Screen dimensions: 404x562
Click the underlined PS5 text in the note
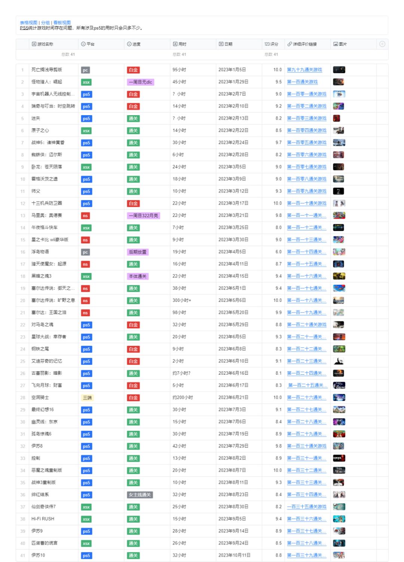point(24,28)
